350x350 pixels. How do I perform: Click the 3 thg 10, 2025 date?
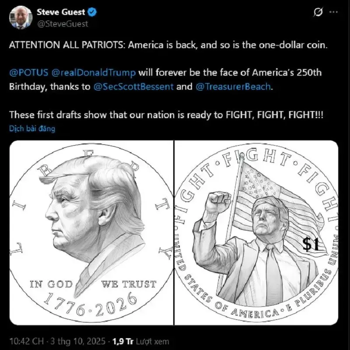pos(78,341)
